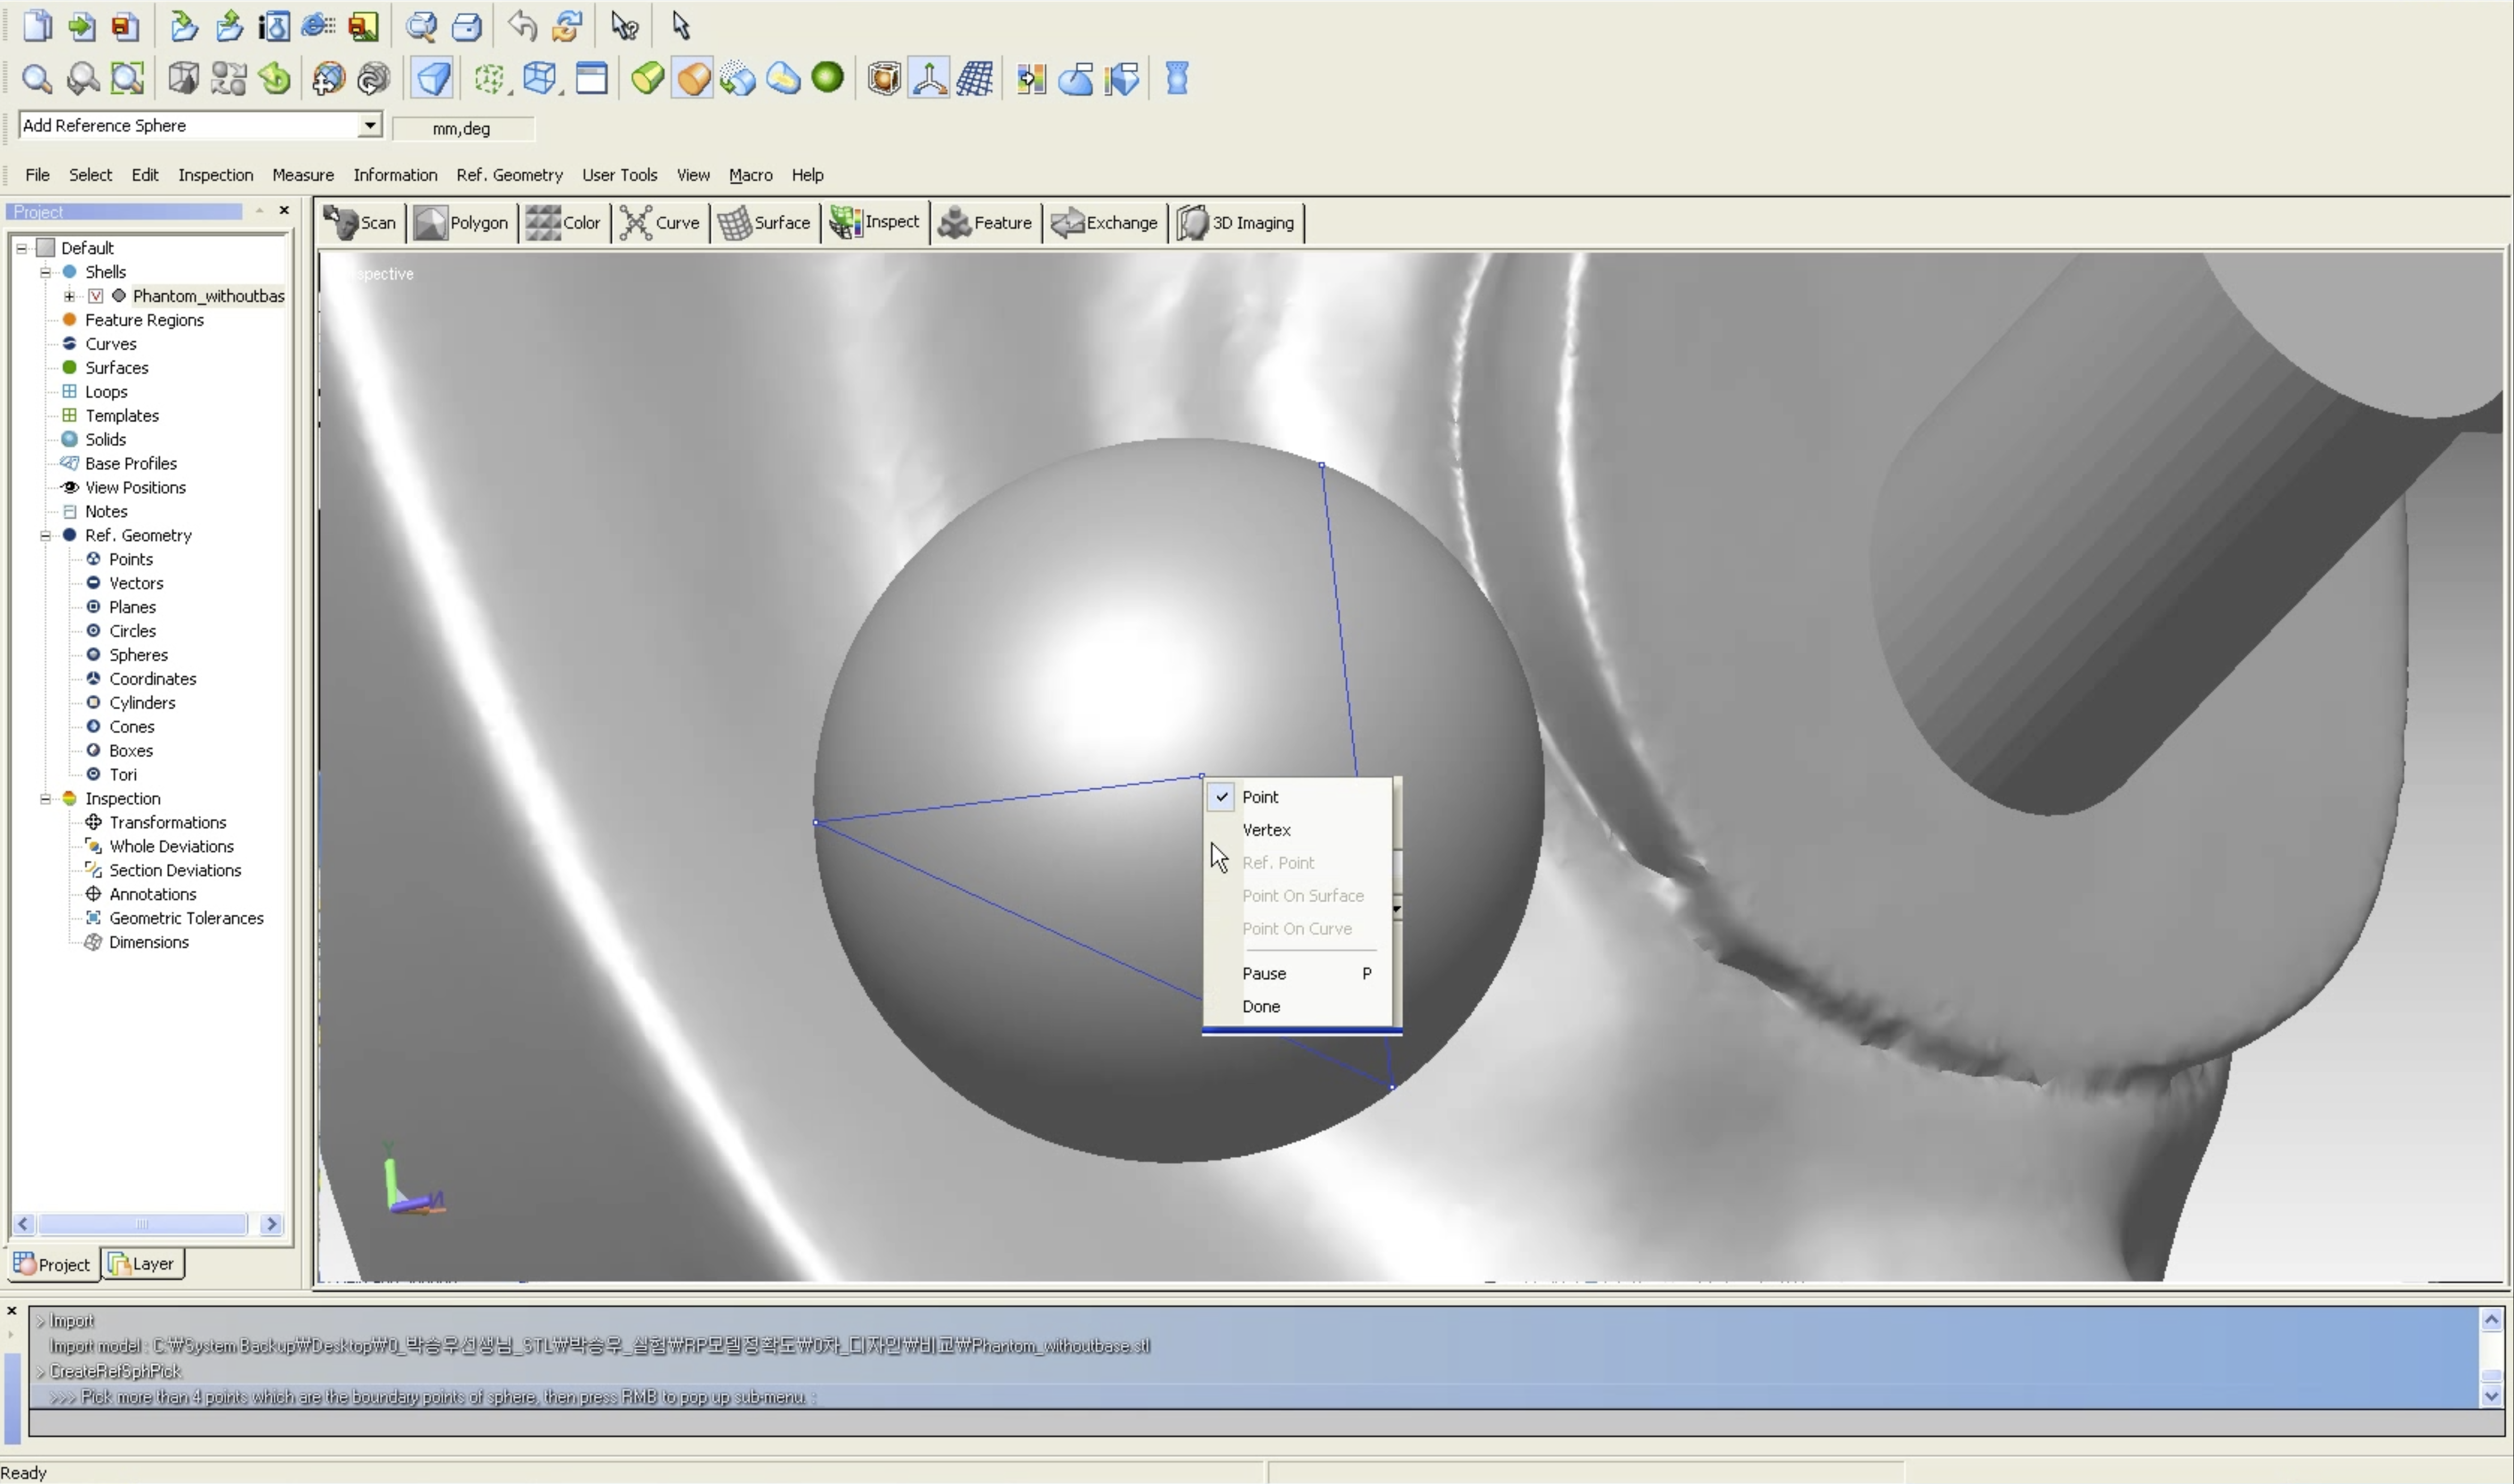
Task: Click the blue grid mesh icon
Action: [975, 79]
